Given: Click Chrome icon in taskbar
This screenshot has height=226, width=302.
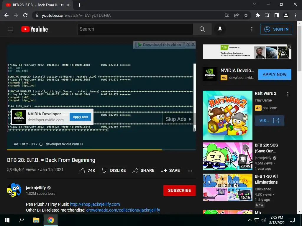Looking at the screenshot, I should click(51, 220).
